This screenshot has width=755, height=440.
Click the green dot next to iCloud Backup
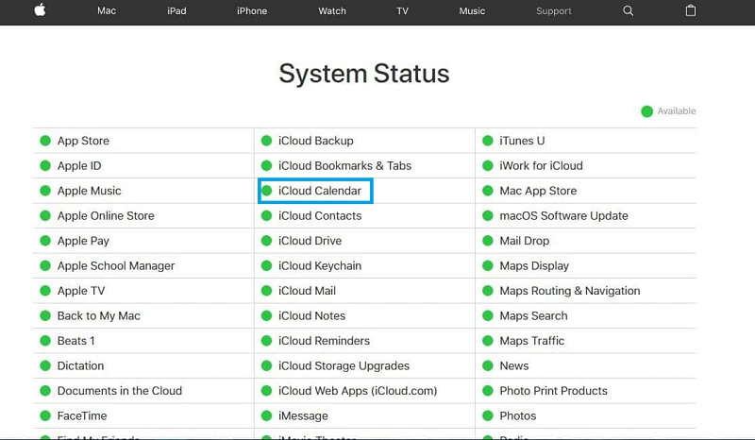pyautogui.click(x=266, y=141)
